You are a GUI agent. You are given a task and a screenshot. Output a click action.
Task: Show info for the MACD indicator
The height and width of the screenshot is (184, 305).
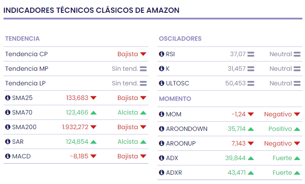point(8,156)
